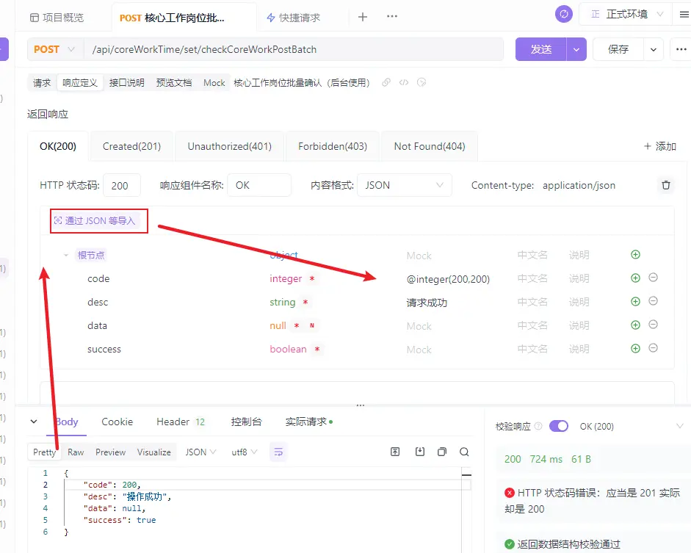Open the 快捷请求 tab
691x553 pixels.
tap(294, 18)
